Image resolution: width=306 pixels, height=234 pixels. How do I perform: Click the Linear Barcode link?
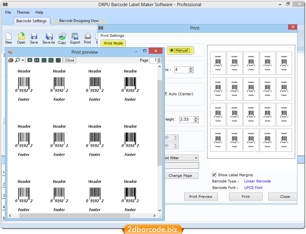[x=257, y=181]
